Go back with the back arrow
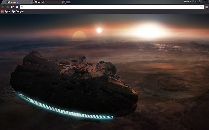 (x=3, y=7)
